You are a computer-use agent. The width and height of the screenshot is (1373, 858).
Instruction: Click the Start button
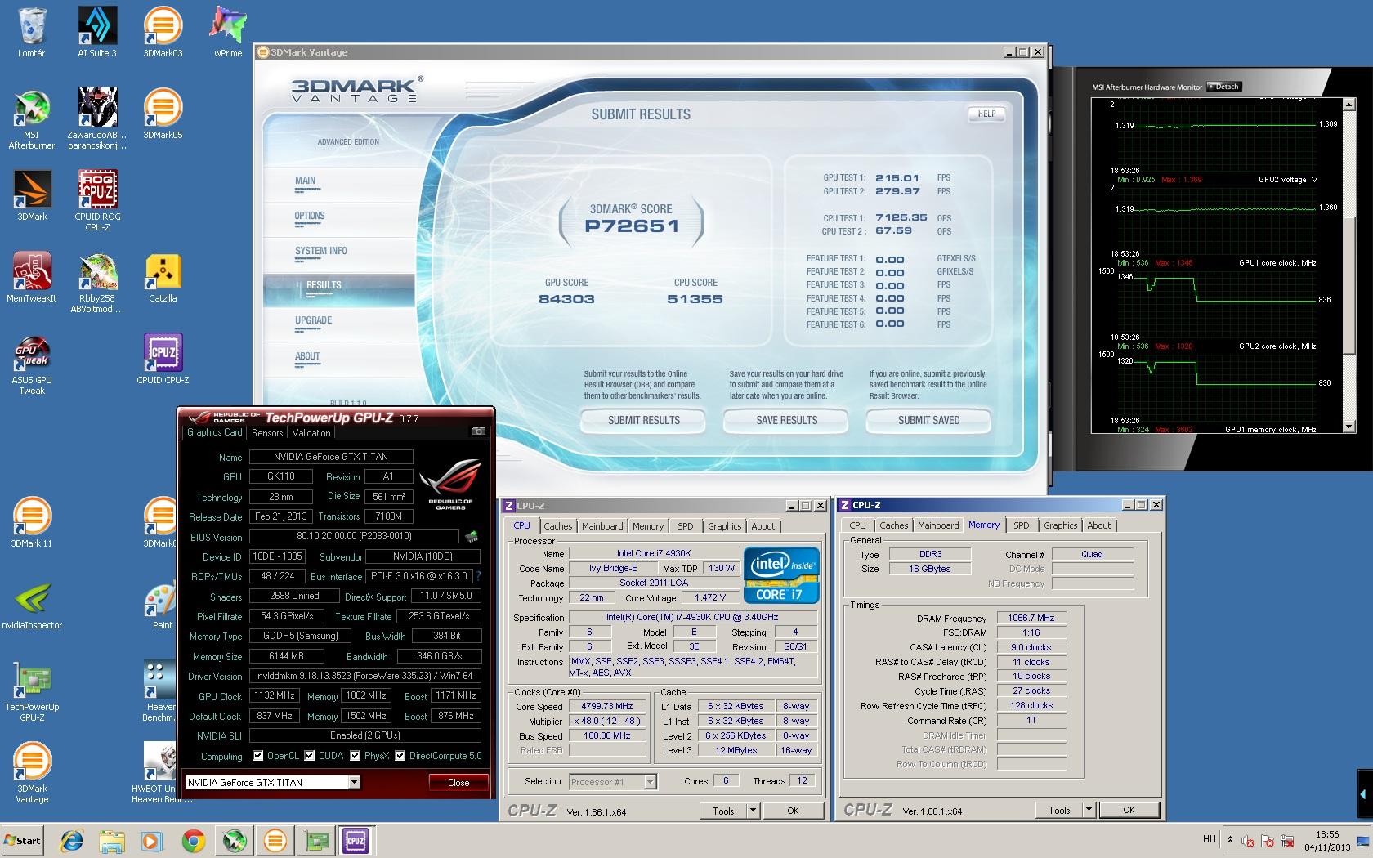pyautogui.click(x=24, y=840)
